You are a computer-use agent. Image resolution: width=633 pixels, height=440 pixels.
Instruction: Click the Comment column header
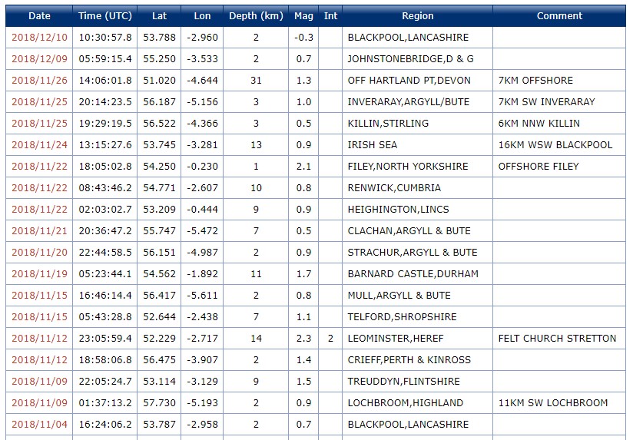(559, 16)
